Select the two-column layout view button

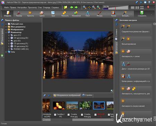(x=137, y=8)
